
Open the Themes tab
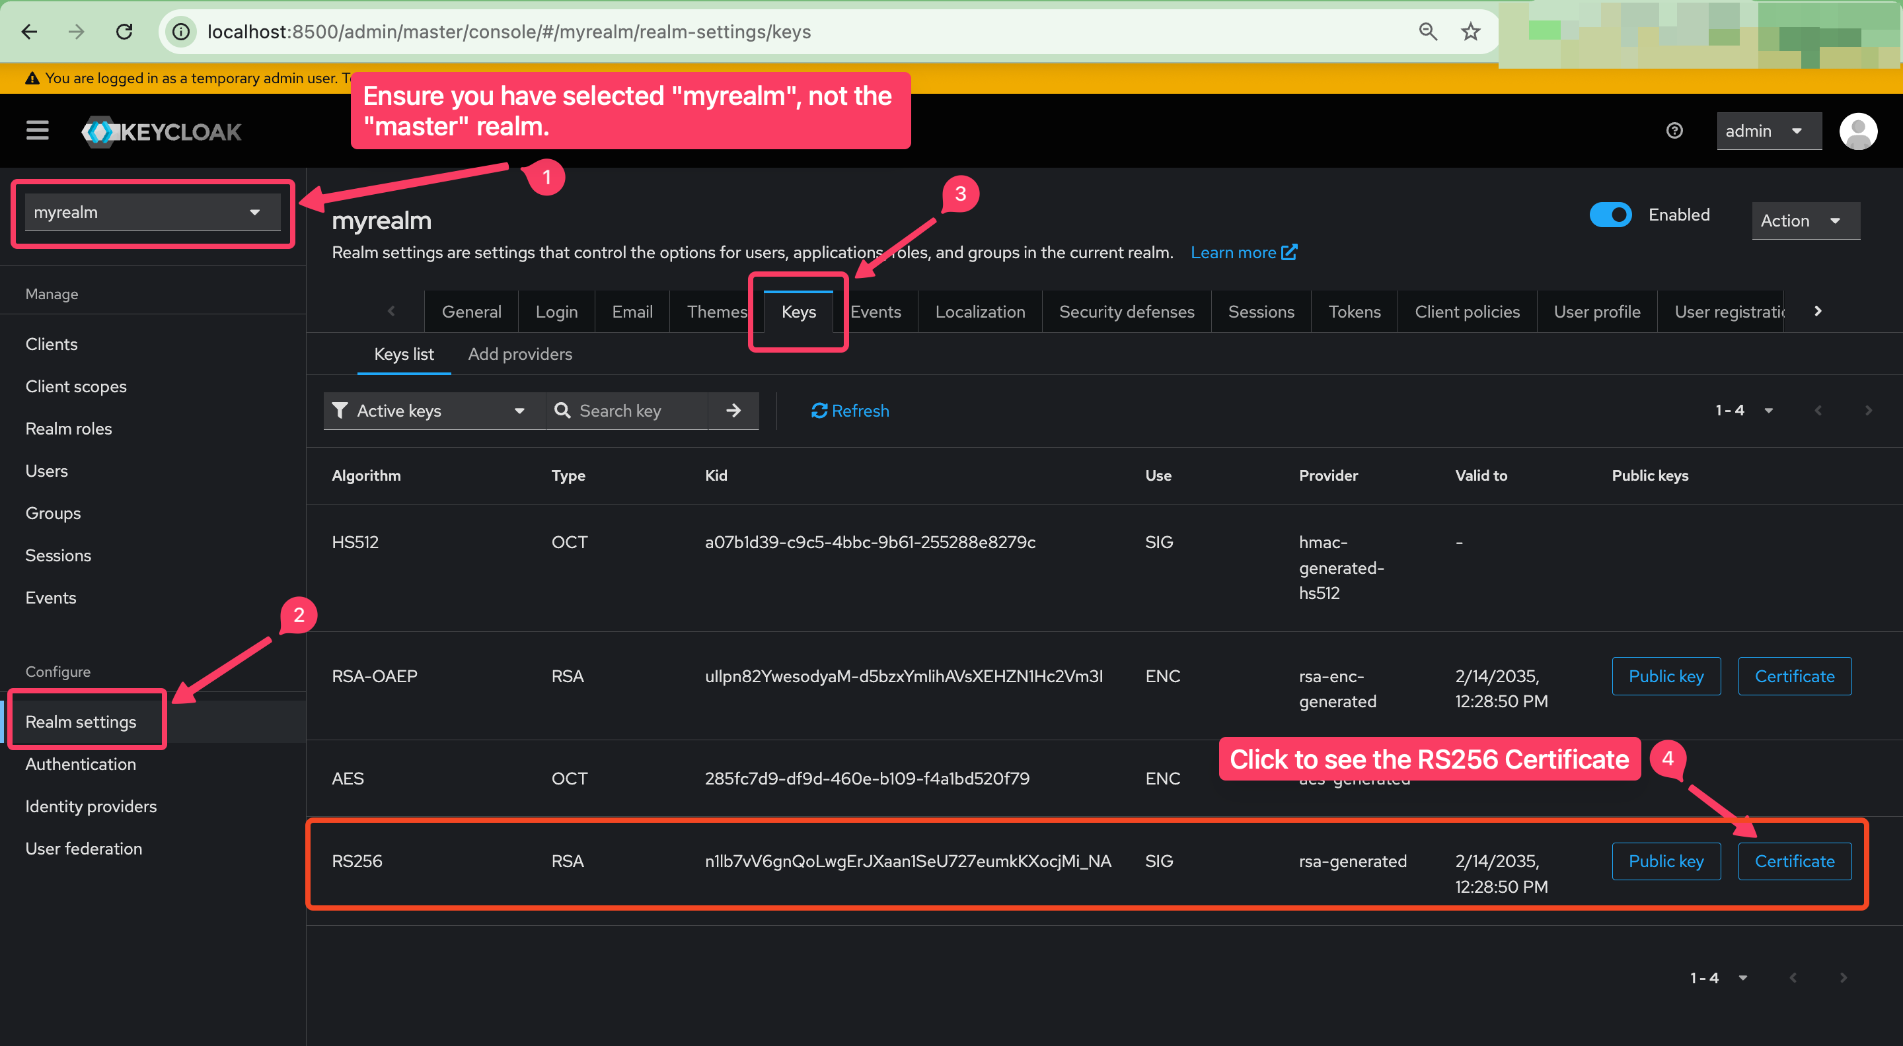[x=716, y=312]
